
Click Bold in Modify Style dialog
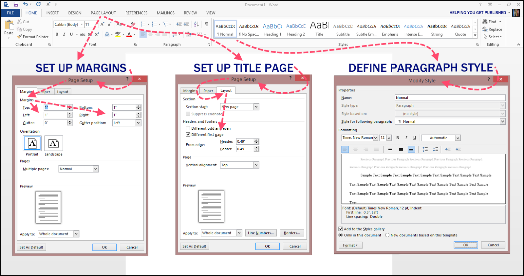[398, 138]
